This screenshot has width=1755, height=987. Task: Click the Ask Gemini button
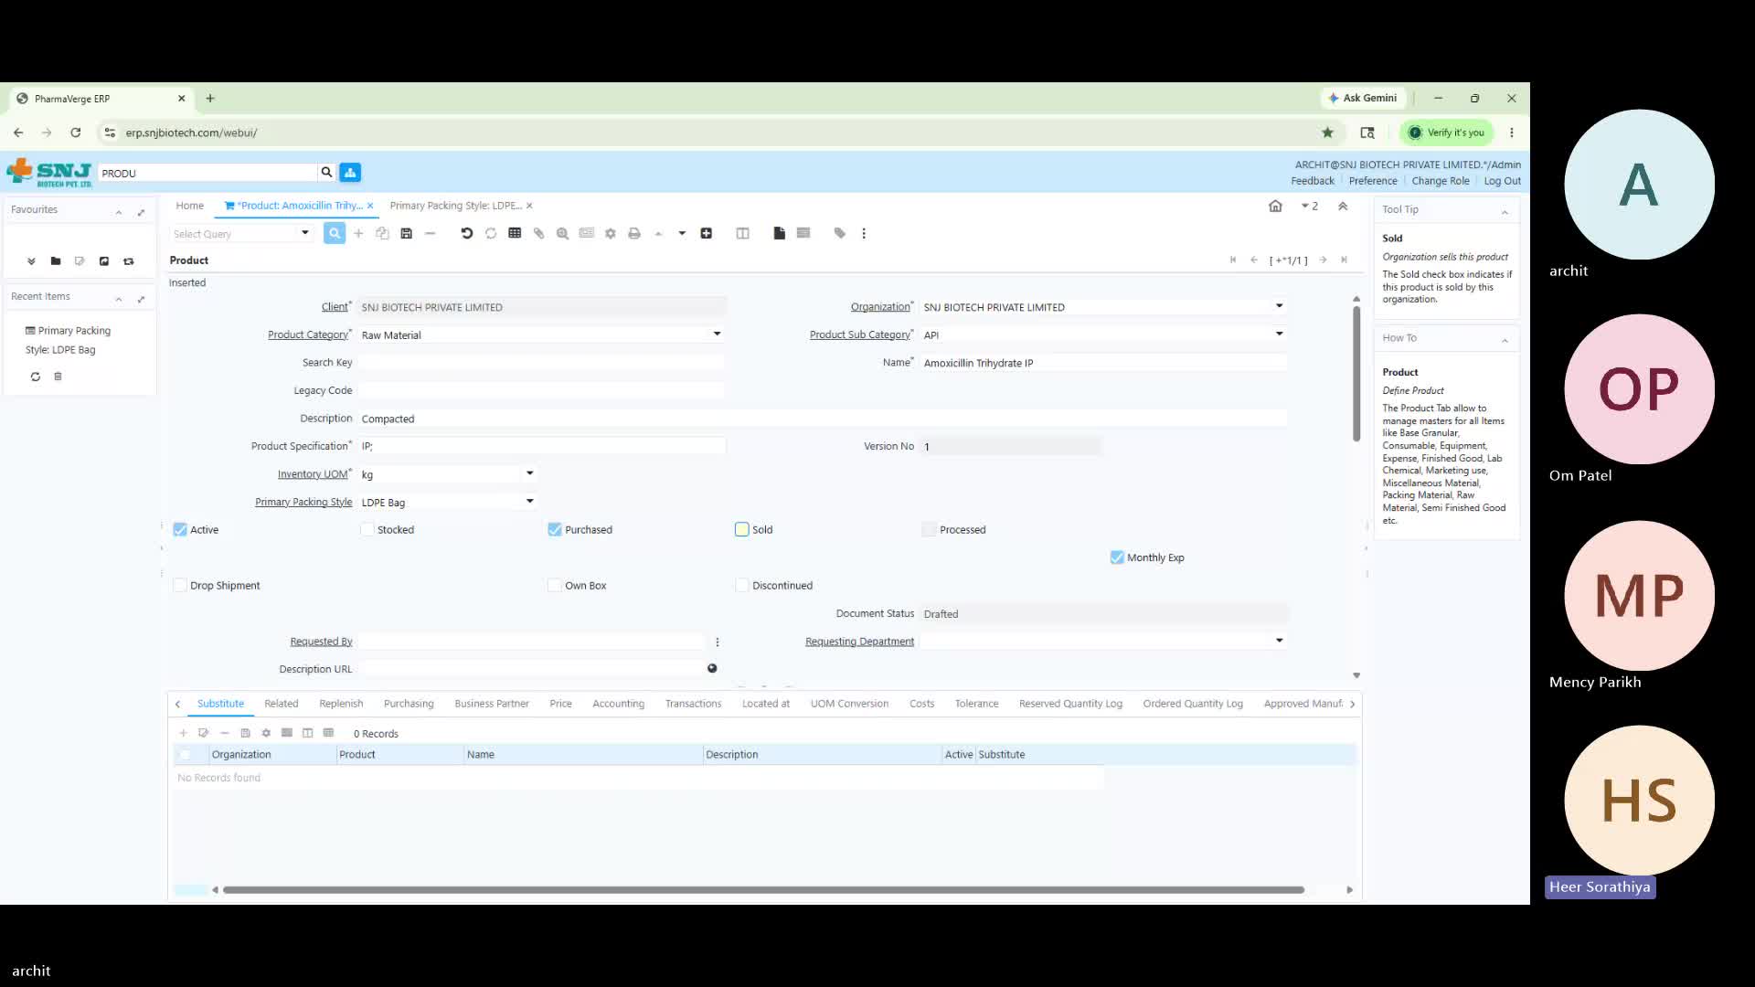click(1362, 98)
